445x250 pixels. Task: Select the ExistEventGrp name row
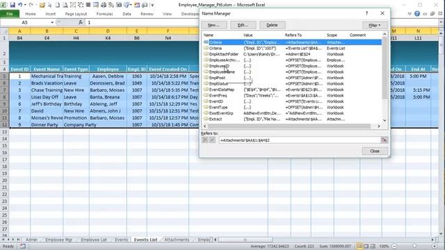(292, 113)
